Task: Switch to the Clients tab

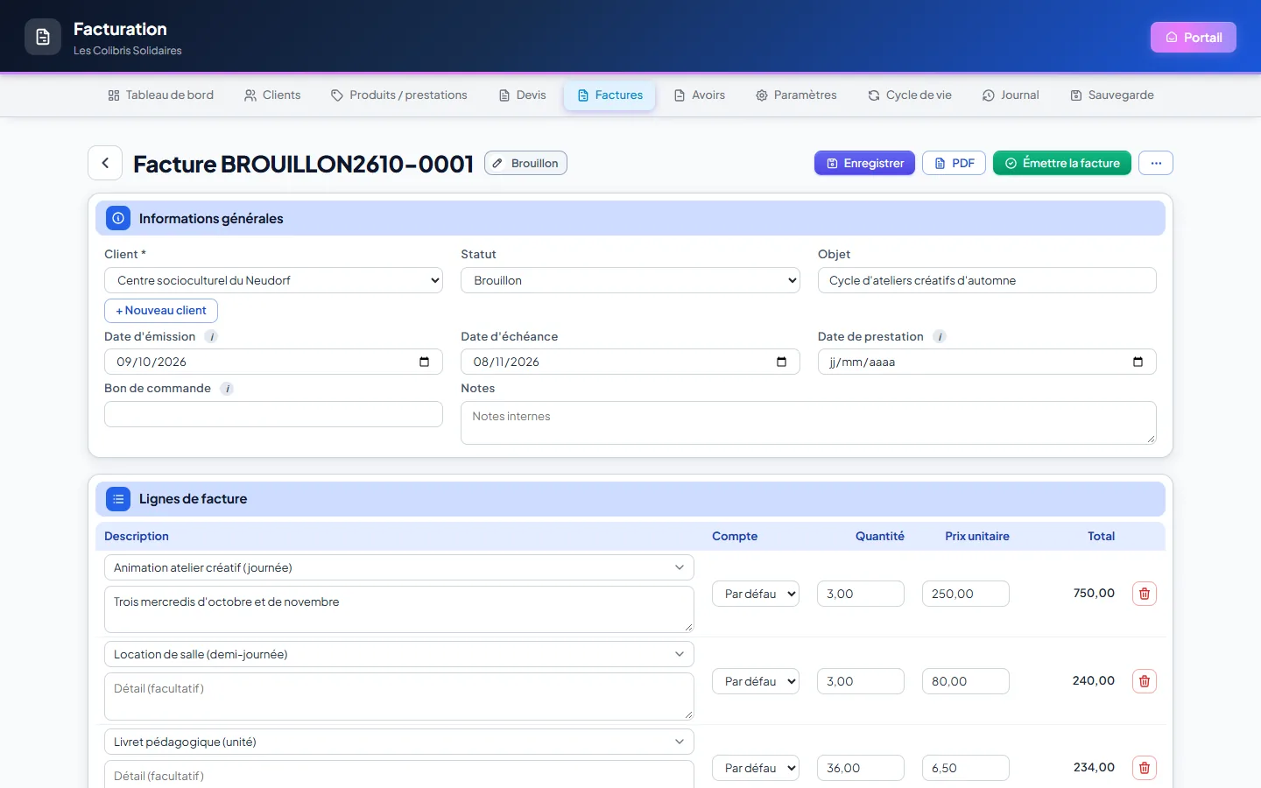Action: pyautogui.click(x=272, y=95)
